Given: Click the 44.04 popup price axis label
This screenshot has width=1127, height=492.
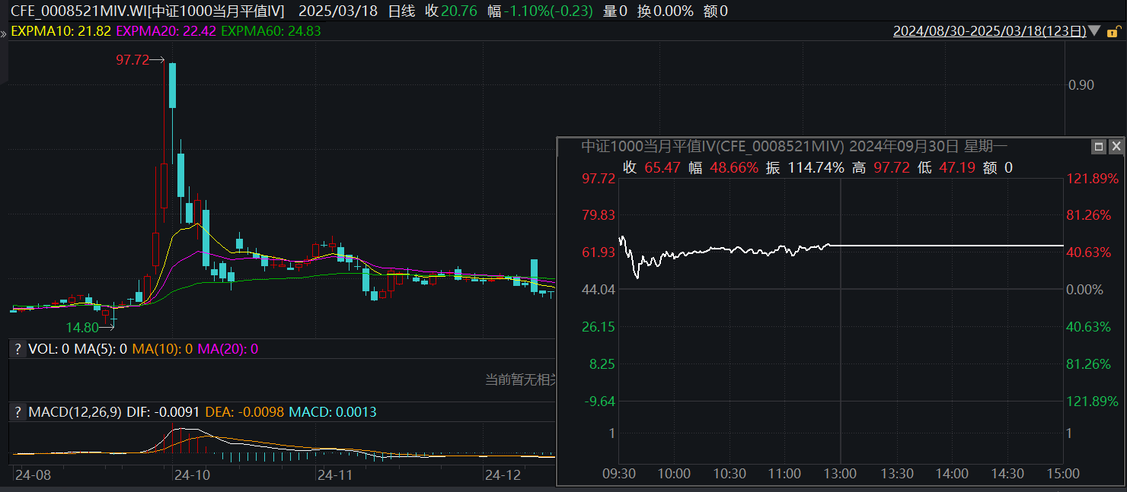Looking at the screenshot, I should click(x=598, y=290).
